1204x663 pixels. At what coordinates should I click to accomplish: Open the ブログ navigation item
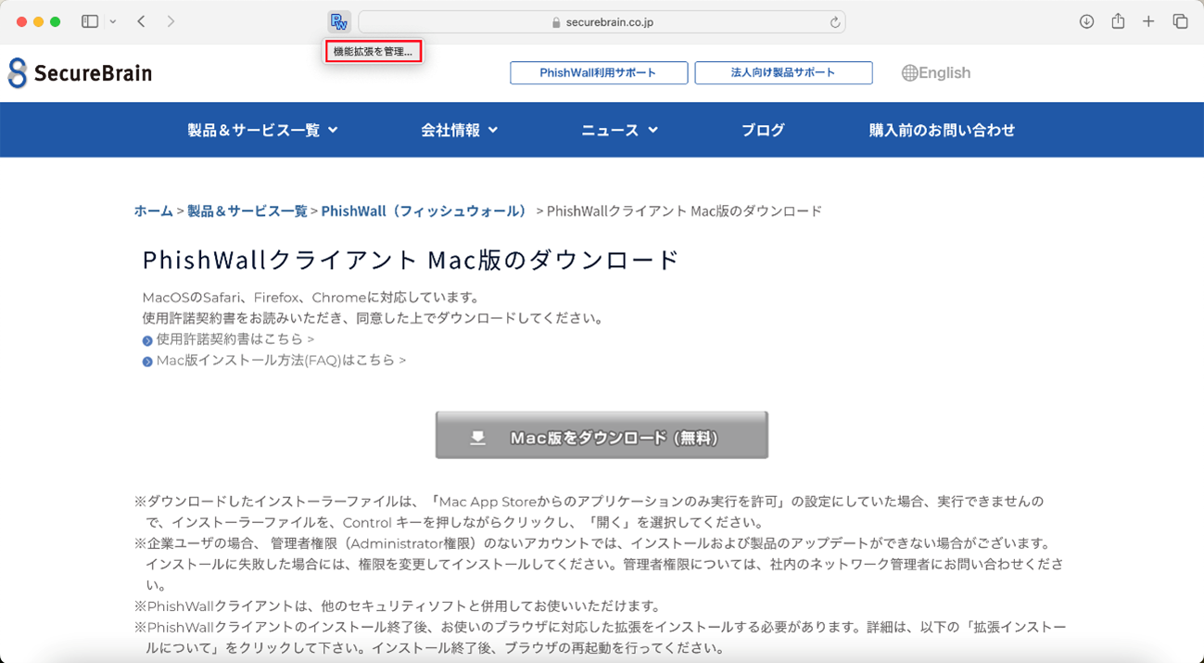[763, 130]
